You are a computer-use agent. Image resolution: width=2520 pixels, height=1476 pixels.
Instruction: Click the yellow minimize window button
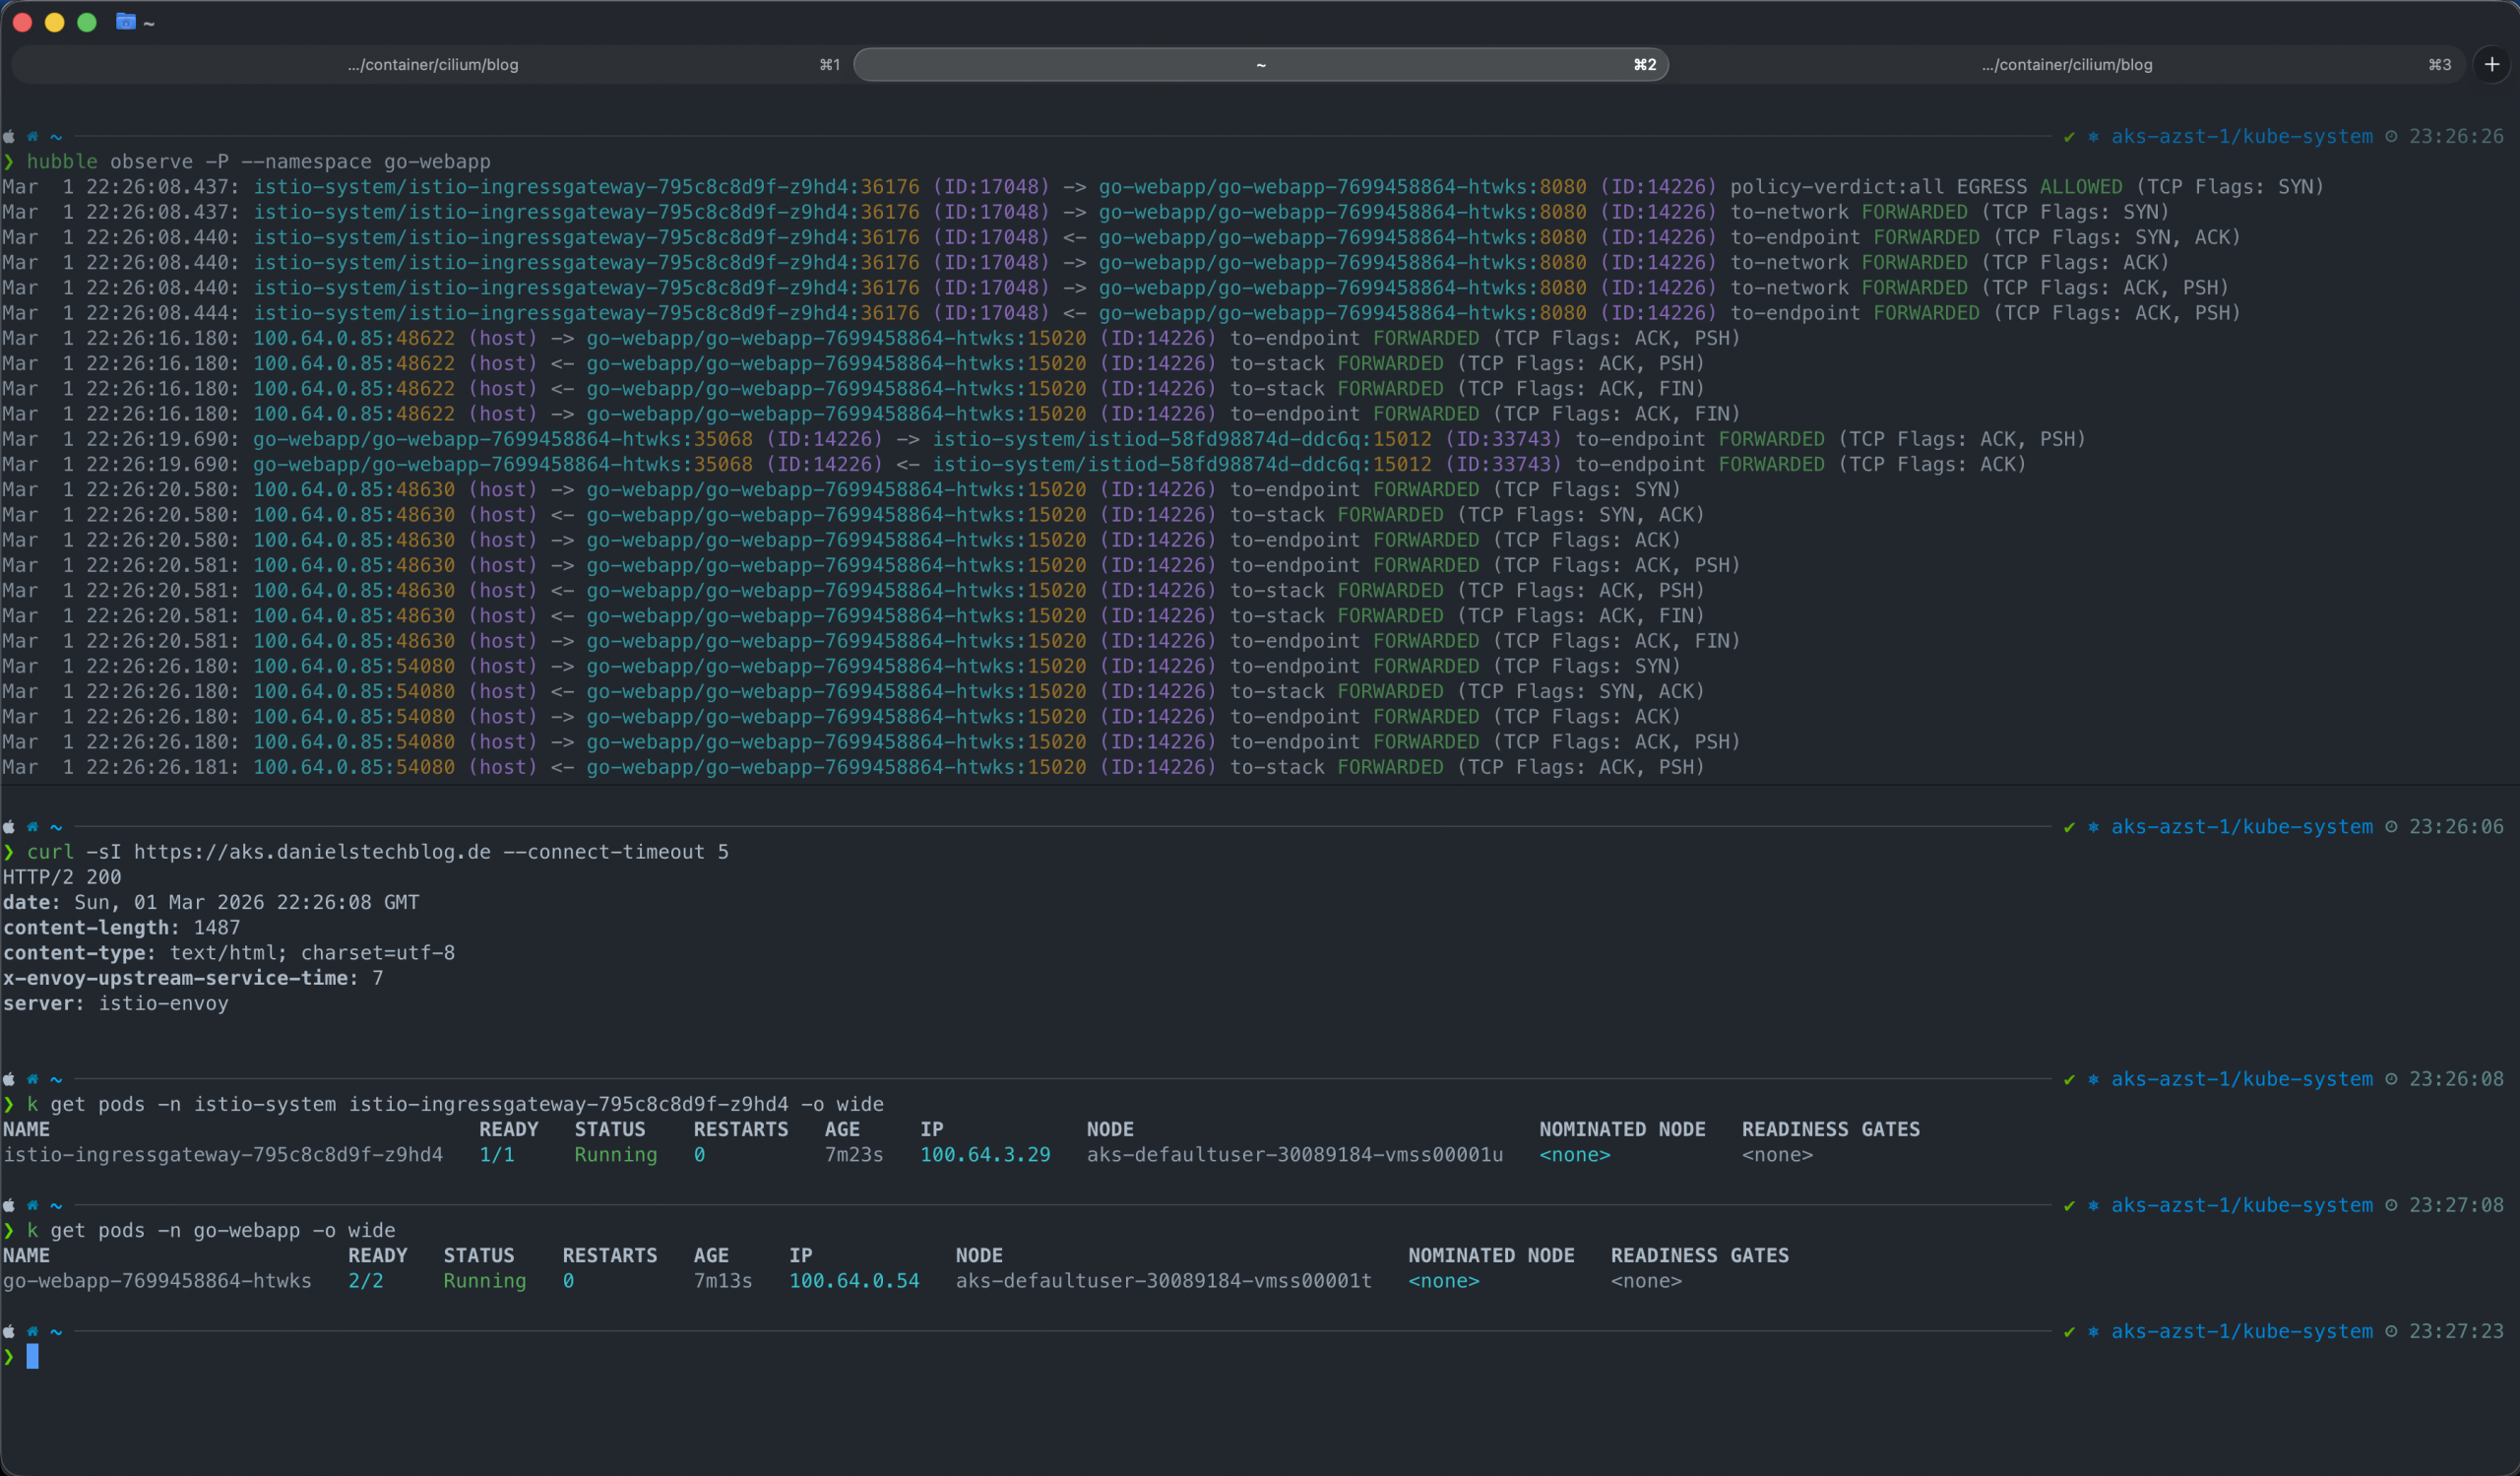click(55, 22)
